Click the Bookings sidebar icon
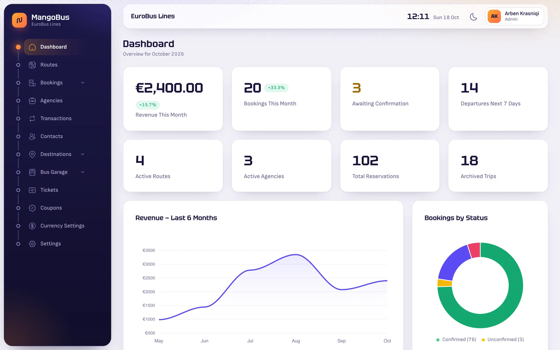Screen dimensions: 560x350 [x=32, y=83]
